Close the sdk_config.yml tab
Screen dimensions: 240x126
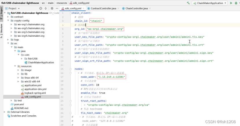pos(83,8)
